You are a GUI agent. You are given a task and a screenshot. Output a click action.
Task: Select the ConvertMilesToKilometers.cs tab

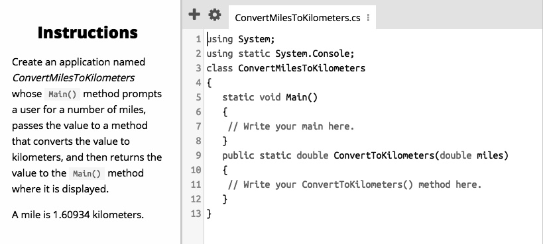point(298,18)
